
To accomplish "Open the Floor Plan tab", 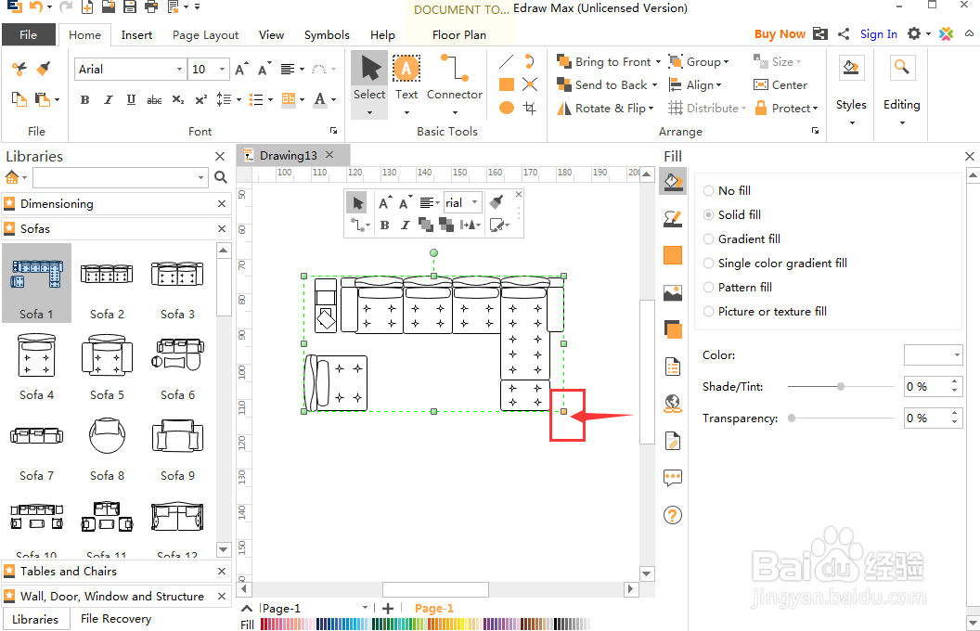I will pyautogui.click(x=459, y=35).
